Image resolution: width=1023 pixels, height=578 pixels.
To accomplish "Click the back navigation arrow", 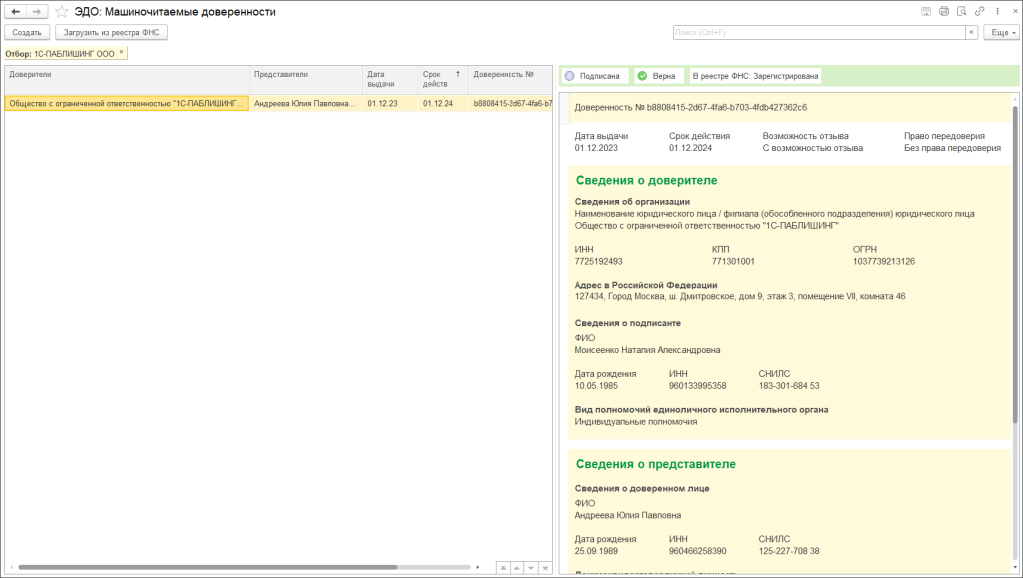I will [x=15, y=12].
